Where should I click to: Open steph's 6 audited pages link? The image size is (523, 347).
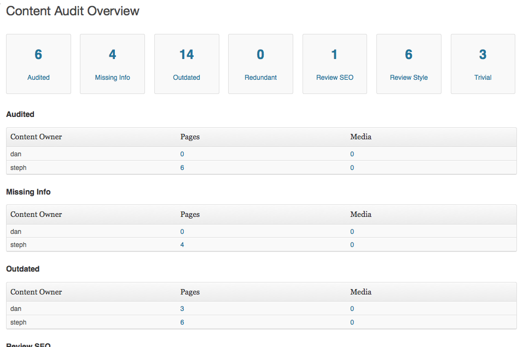[182, 168]
